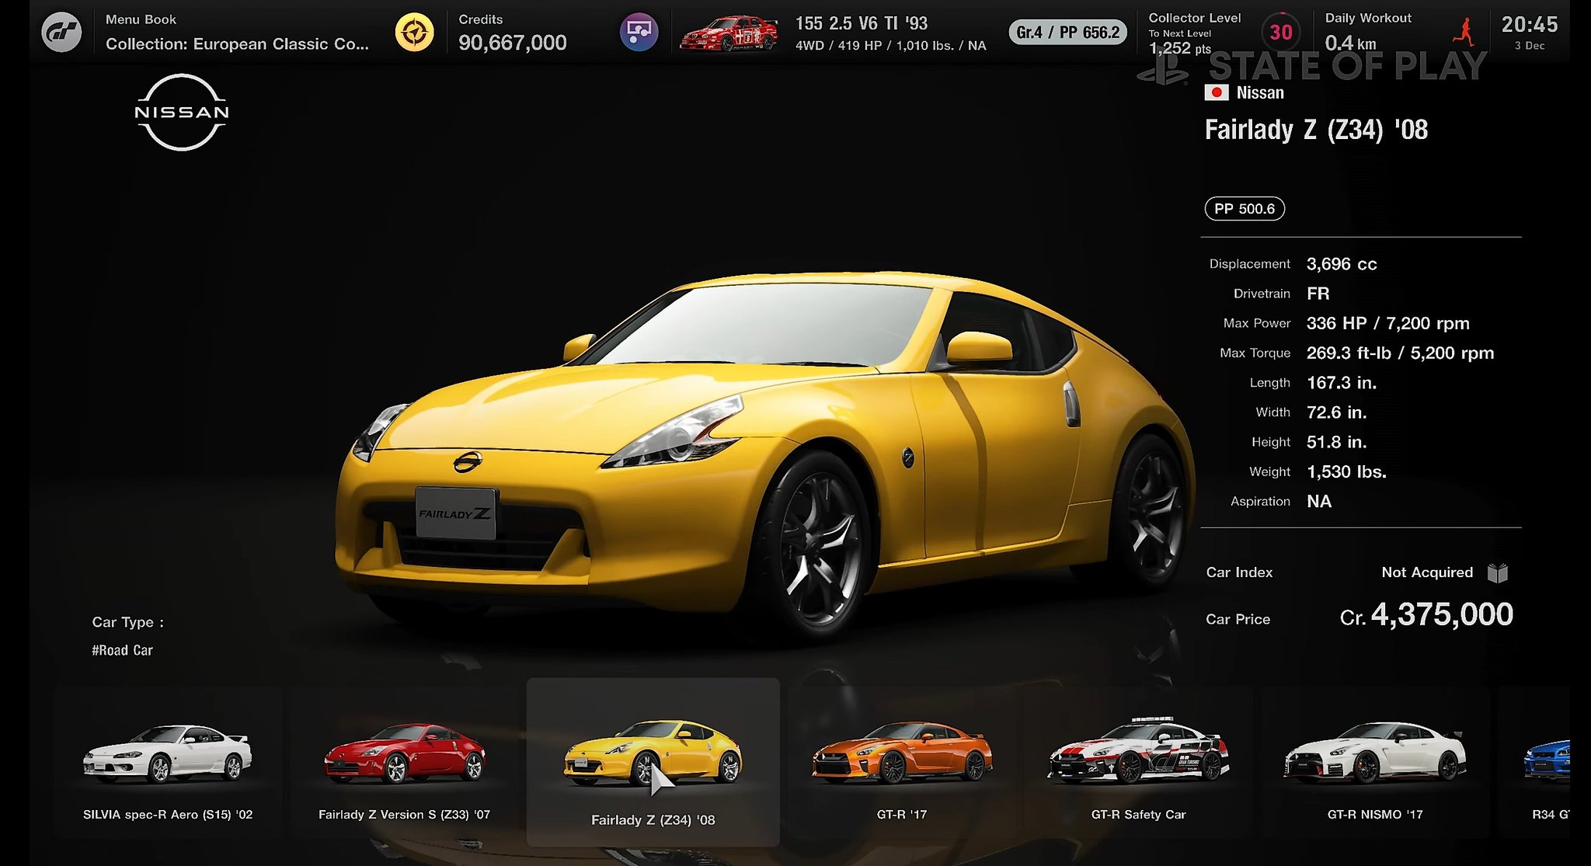
Task: Click the yellow Menu Book target icon
Action: [x=414, y=33]
